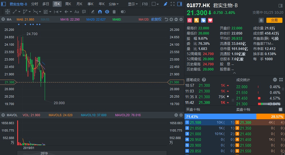
Task: Open 成交统计 more options icon
Action: tap(275, 80)
